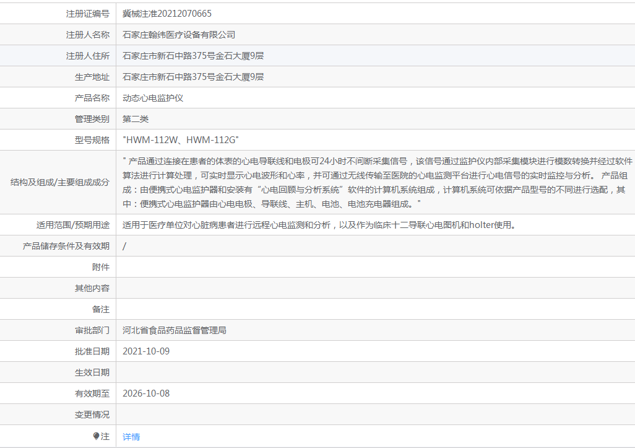Click the 其他内容 label
635x448 pixels.
pos(92,288)
